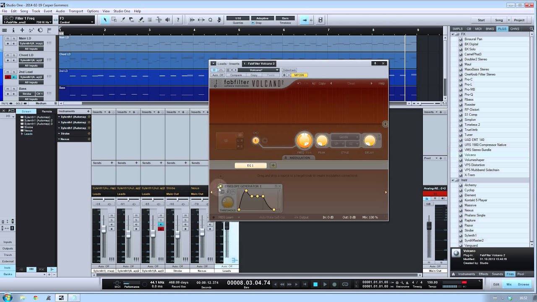Toggle plugin power (activate) button
The height and width of the screenshot is (302, 537).
pos(214,70)
